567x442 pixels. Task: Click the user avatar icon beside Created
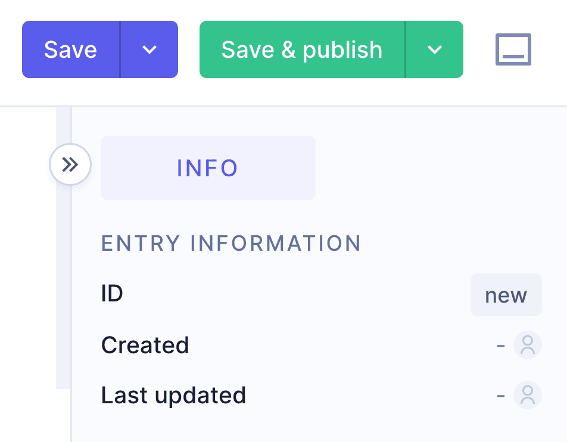526,345
